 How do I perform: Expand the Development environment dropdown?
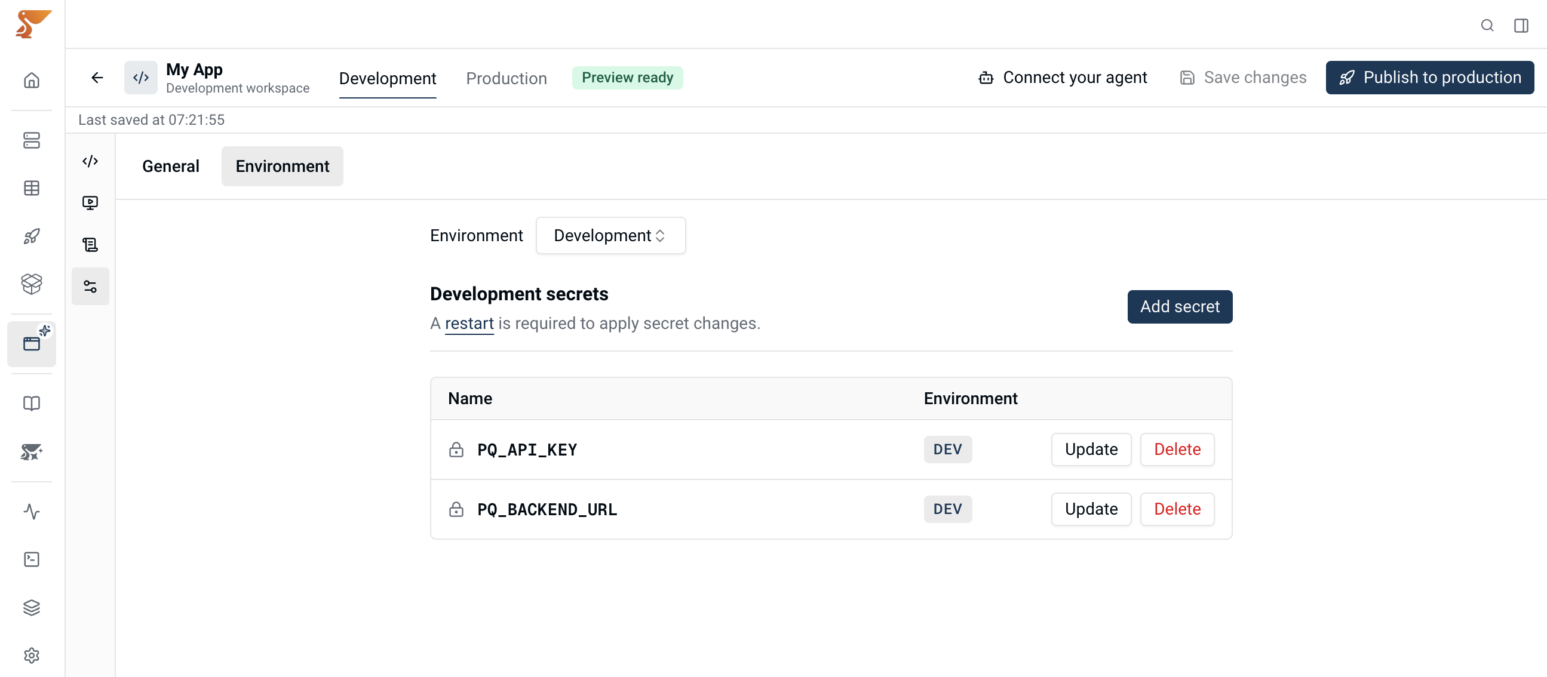tap(610, 235)
